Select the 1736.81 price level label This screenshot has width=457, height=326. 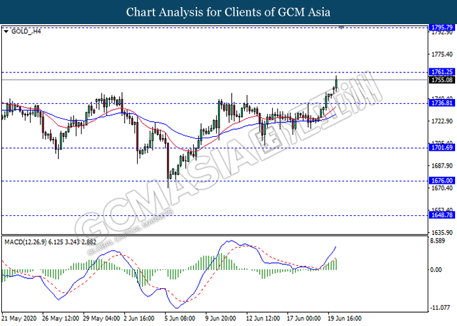point(442,103)
